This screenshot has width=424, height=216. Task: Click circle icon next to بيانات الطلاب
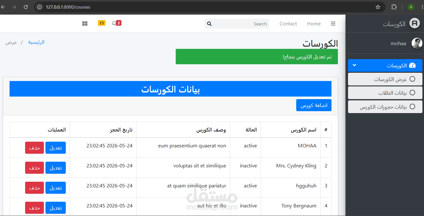pyautogui.click(x=412, y=92)
